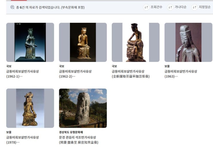The width and height of the screenshot is (213, 147).
Task: Sort results by 지정일순 label
Action: (205, 7)
